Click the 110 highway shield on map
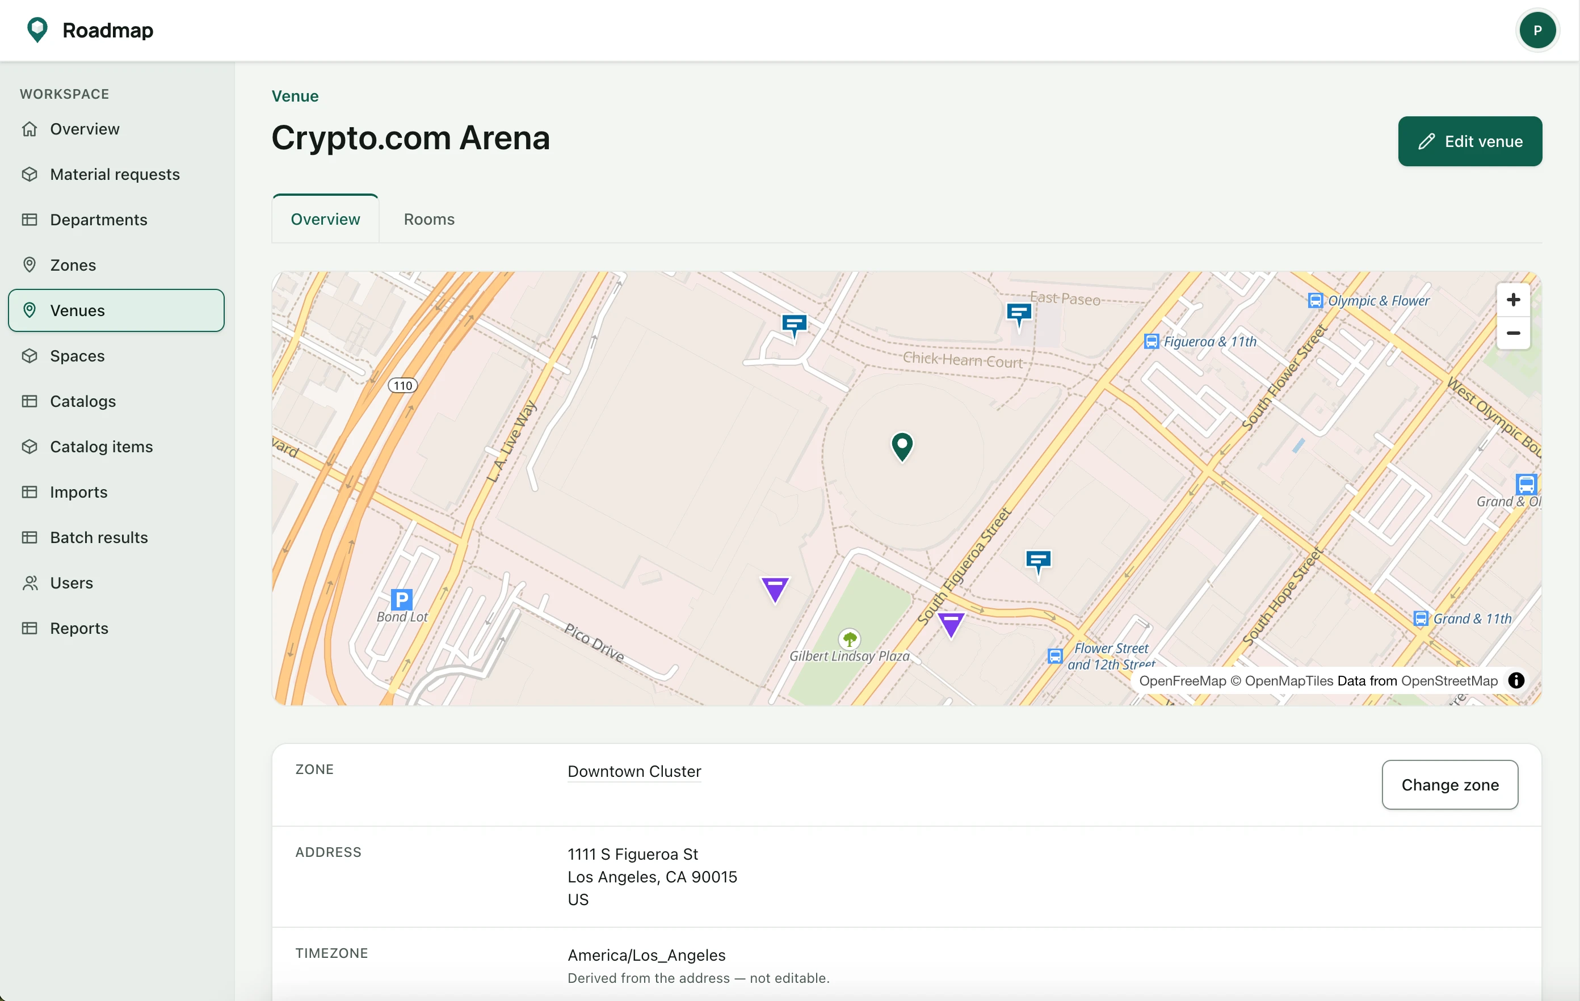 (x=402, y=385)
